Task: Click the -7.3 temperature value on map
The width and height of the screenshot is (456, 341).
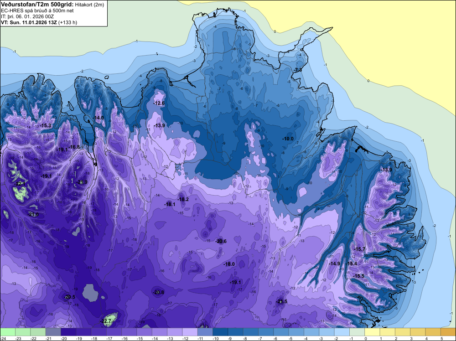Action: 298,70
